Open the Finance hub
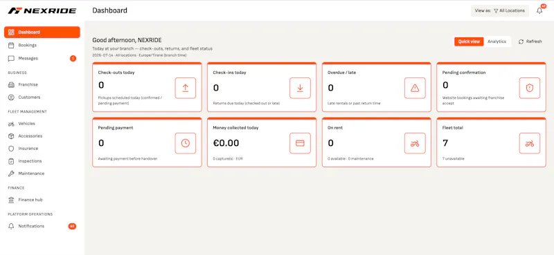This screenshot has width=554, height=255. [42, 200]
